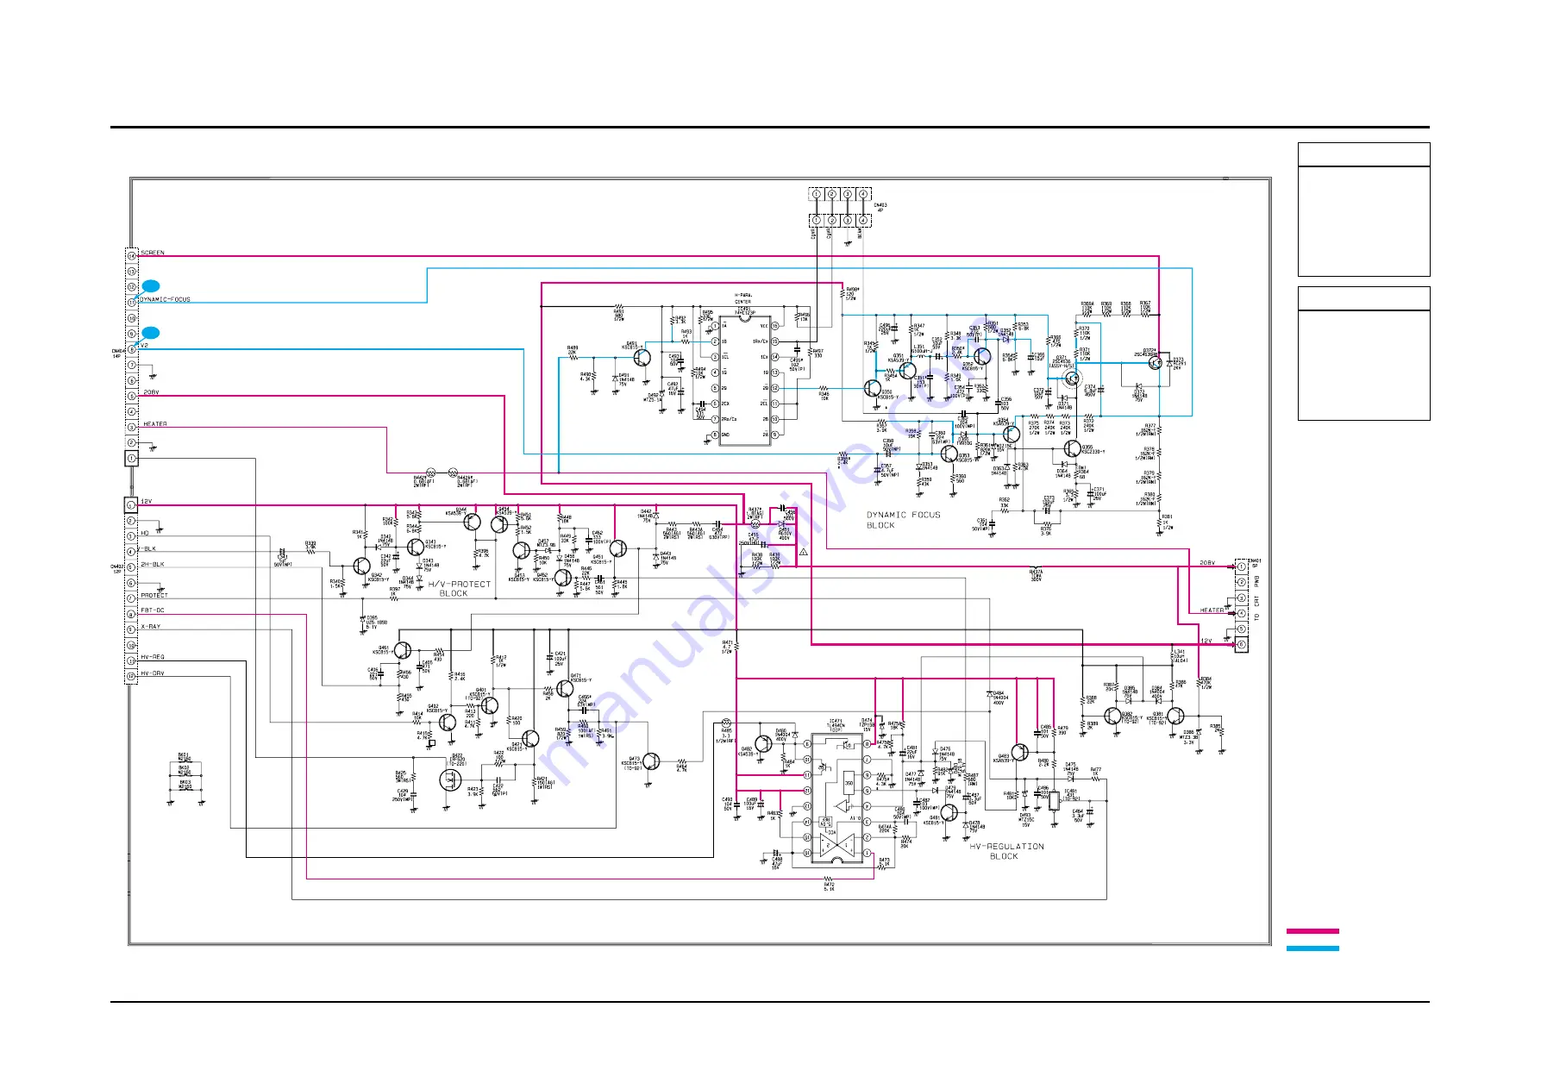Select the Q372 transistor symbol
The height and width of the screenshot is (1089, 1541).
[x=1156, y=363]
